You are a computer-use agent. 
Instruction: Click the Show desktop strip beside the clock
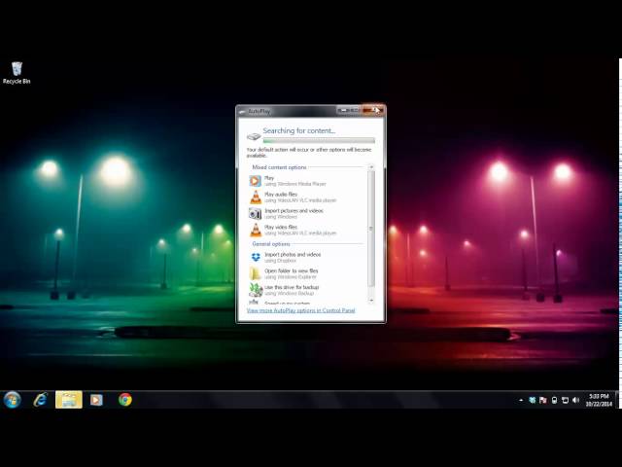[618, 400]
